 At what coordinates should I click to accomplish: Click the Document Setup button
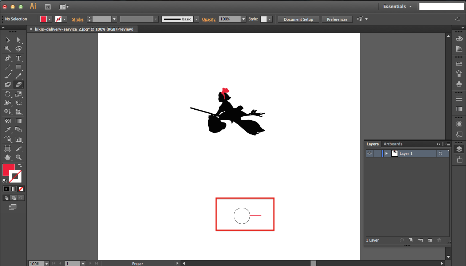pyautogui.click(x=299, y=19)
